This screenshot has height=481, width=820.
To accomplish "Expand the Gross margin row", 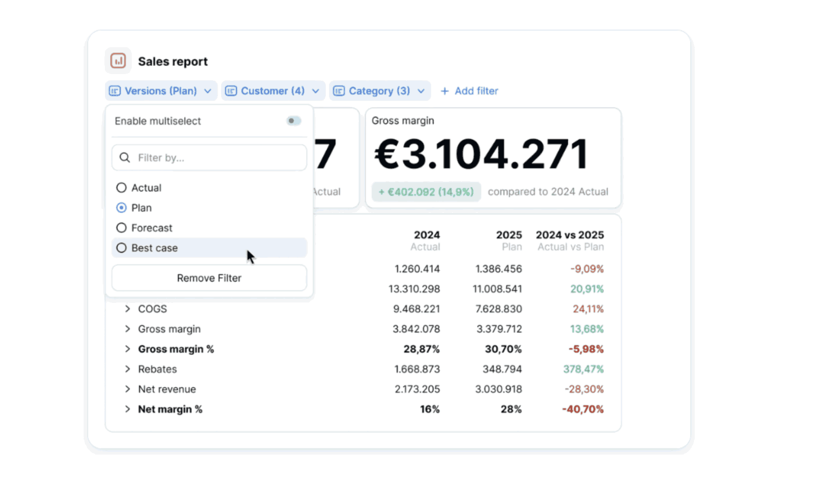I will pos(127,329).
